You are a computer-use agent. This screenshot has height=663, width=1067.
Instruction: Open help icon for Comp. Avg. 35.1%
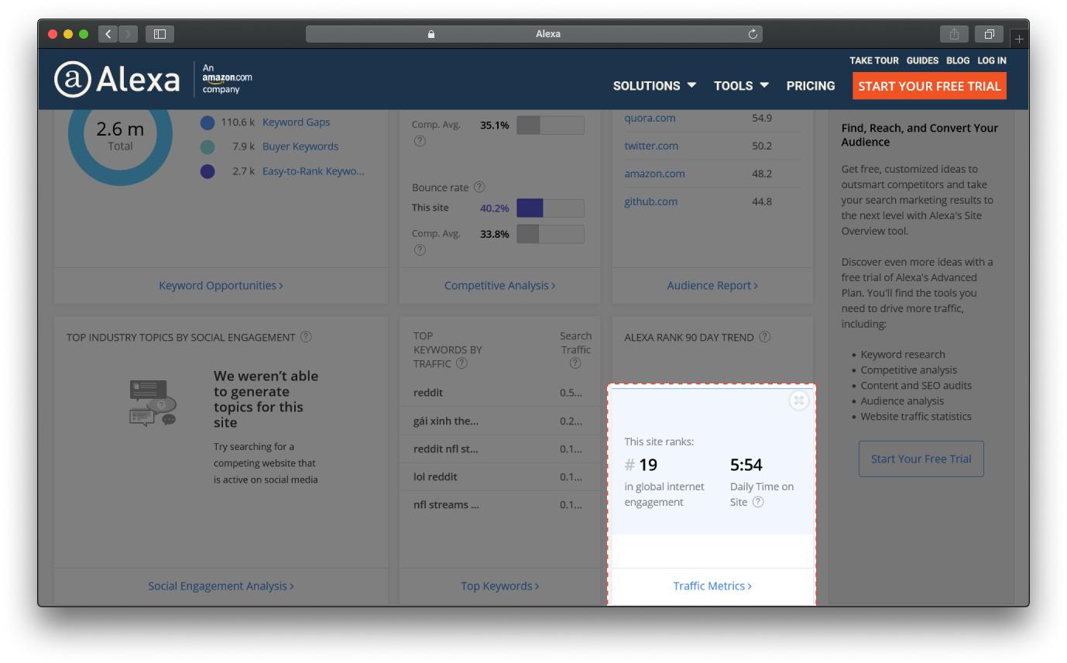pos(420,141)
